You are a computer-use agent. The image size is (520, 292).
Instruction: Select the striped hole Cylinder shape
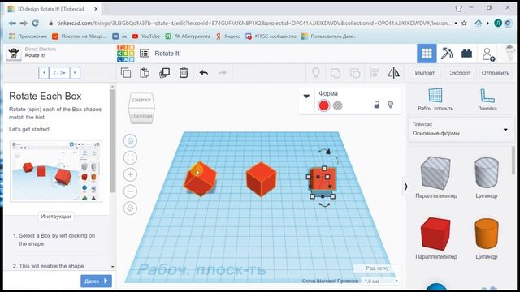click(x=487, y=173)
